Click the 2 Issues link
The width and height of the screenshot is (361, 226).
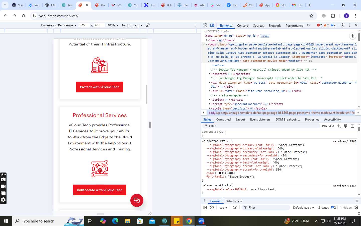click(x=327, y=208)
